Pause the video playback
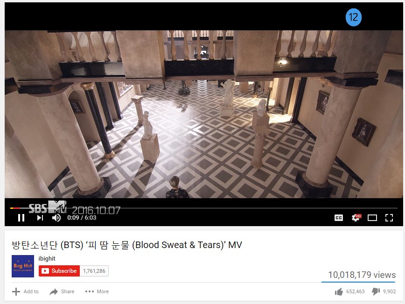Viewport: 405px width, 304px height. tap(21, 218)
